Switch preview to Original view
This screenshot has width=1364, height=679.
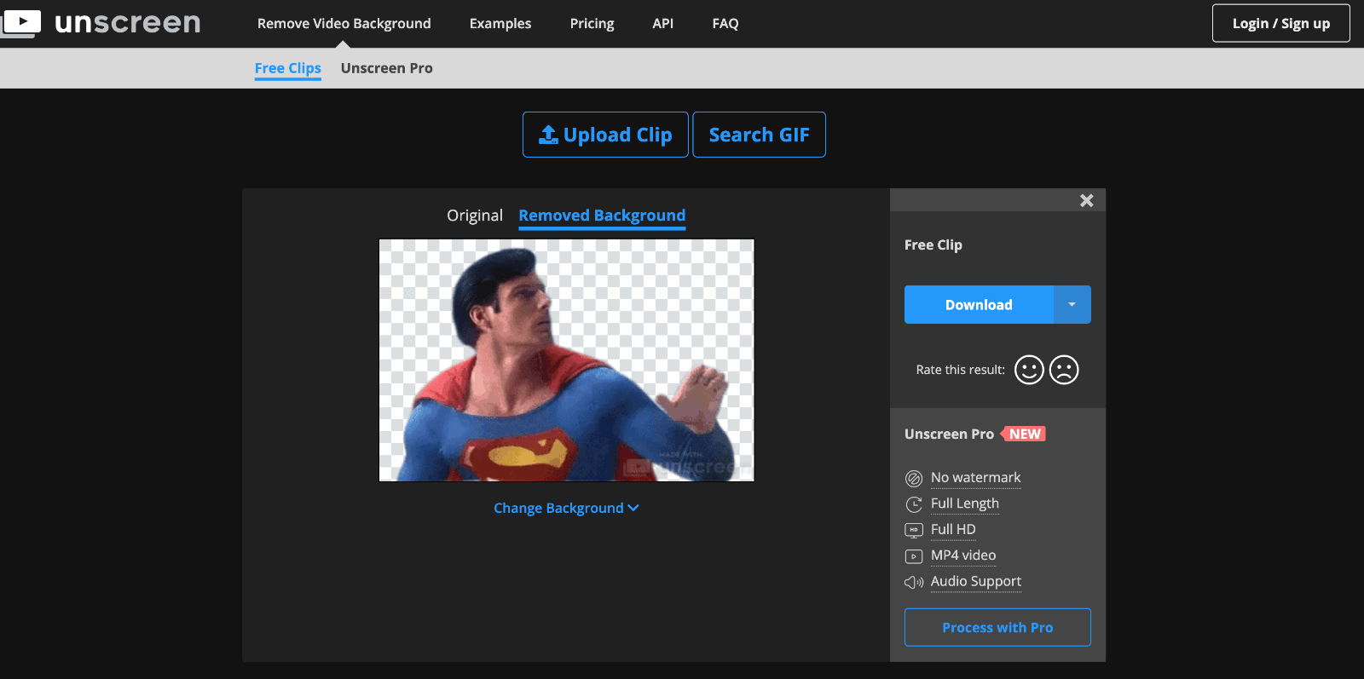(475, 216)
